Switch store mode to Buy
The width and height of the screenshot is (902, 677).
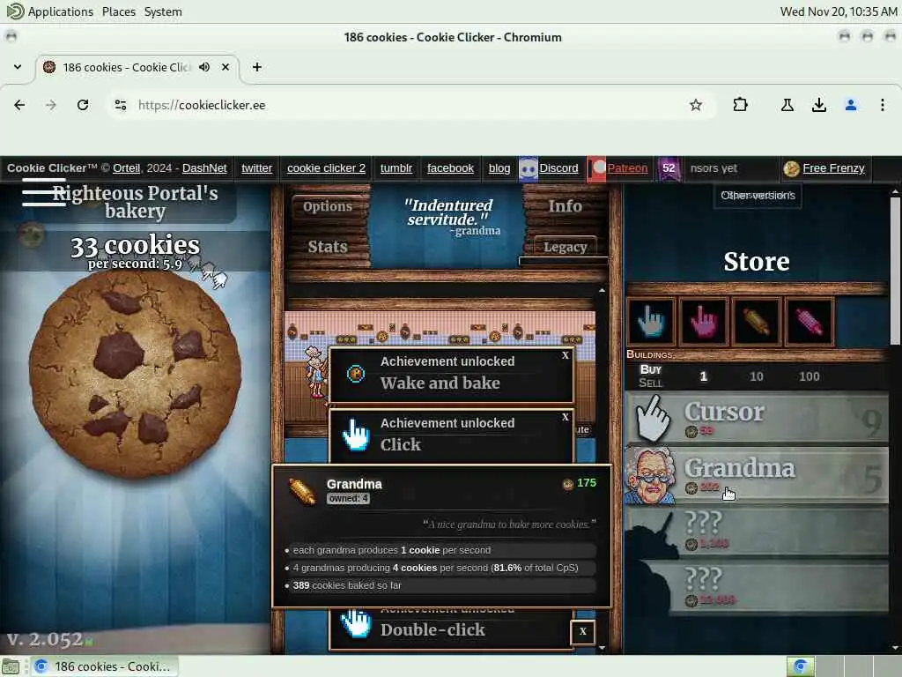click(651, 369)
